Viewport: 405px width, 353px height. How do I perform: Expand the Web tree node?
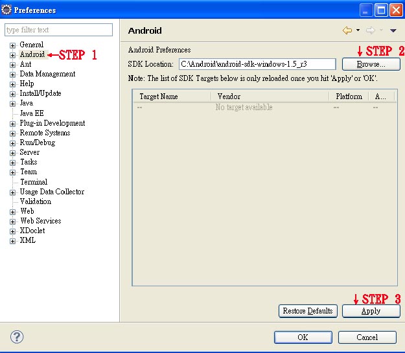point(12,212)
